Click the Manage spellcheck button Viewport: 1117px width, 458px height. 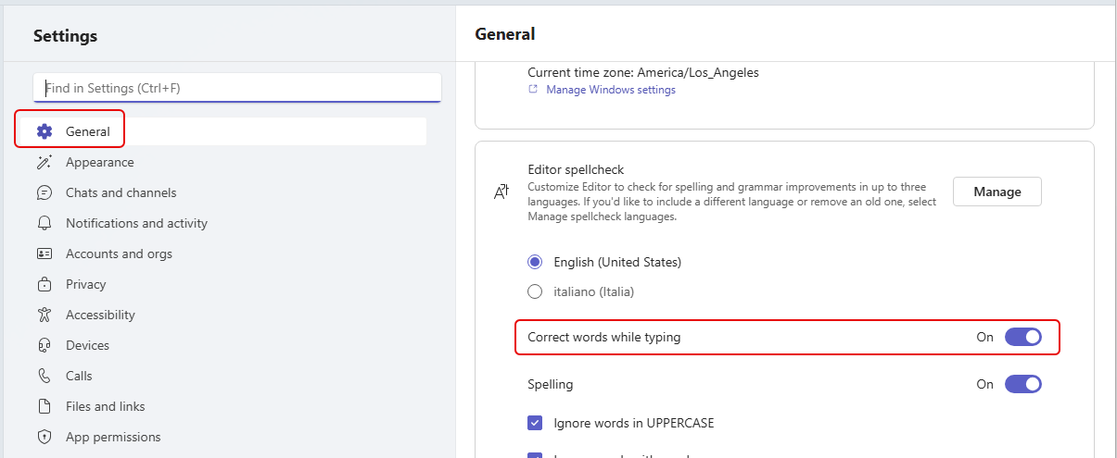point(996,192)
